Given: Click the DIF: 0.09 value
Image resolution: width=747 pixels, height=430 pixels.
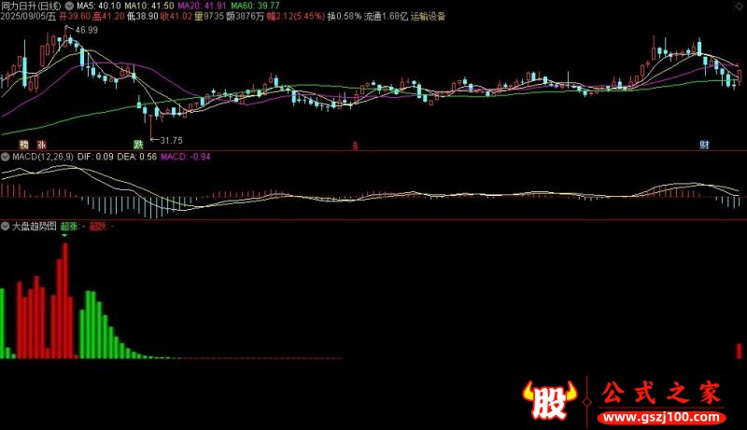Looking at the screenshot, I should pyautogui.click(x=95, y=157).
